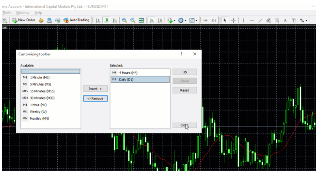Screen dimensions: 320x175
Task: Click the tile windows grid icon
Action: coord(141,20)
